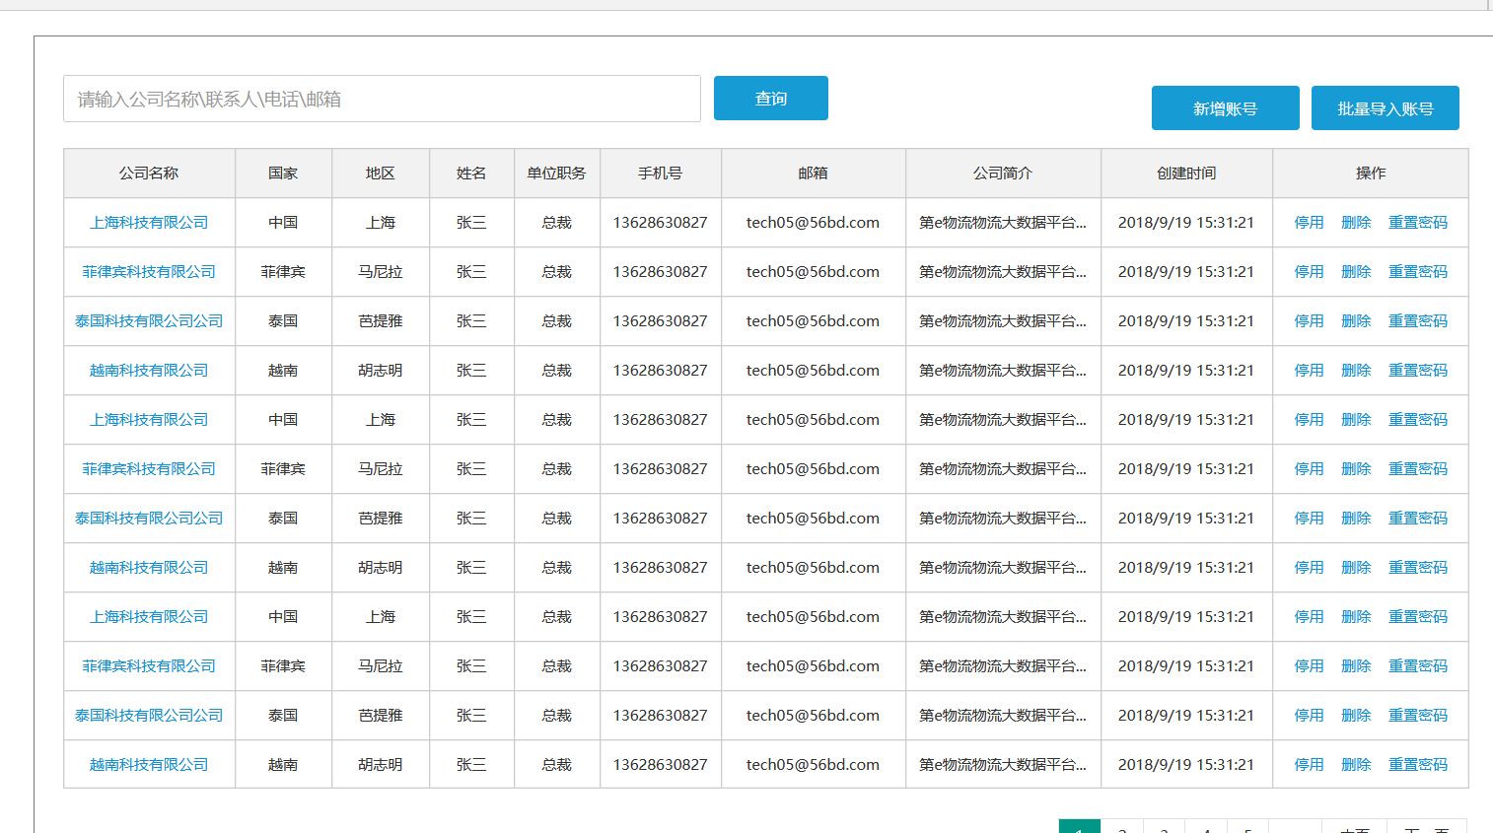Select the 单位职务 column header
This screenshot has width=1493, height=833.
click(556, 174)
